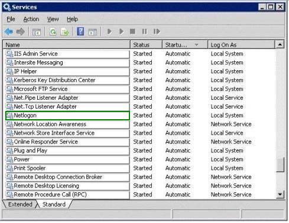The width and height of the screenshot is (289, 223).
Task: Click the vertical scrollbar thumb
Action: [280, 165]
